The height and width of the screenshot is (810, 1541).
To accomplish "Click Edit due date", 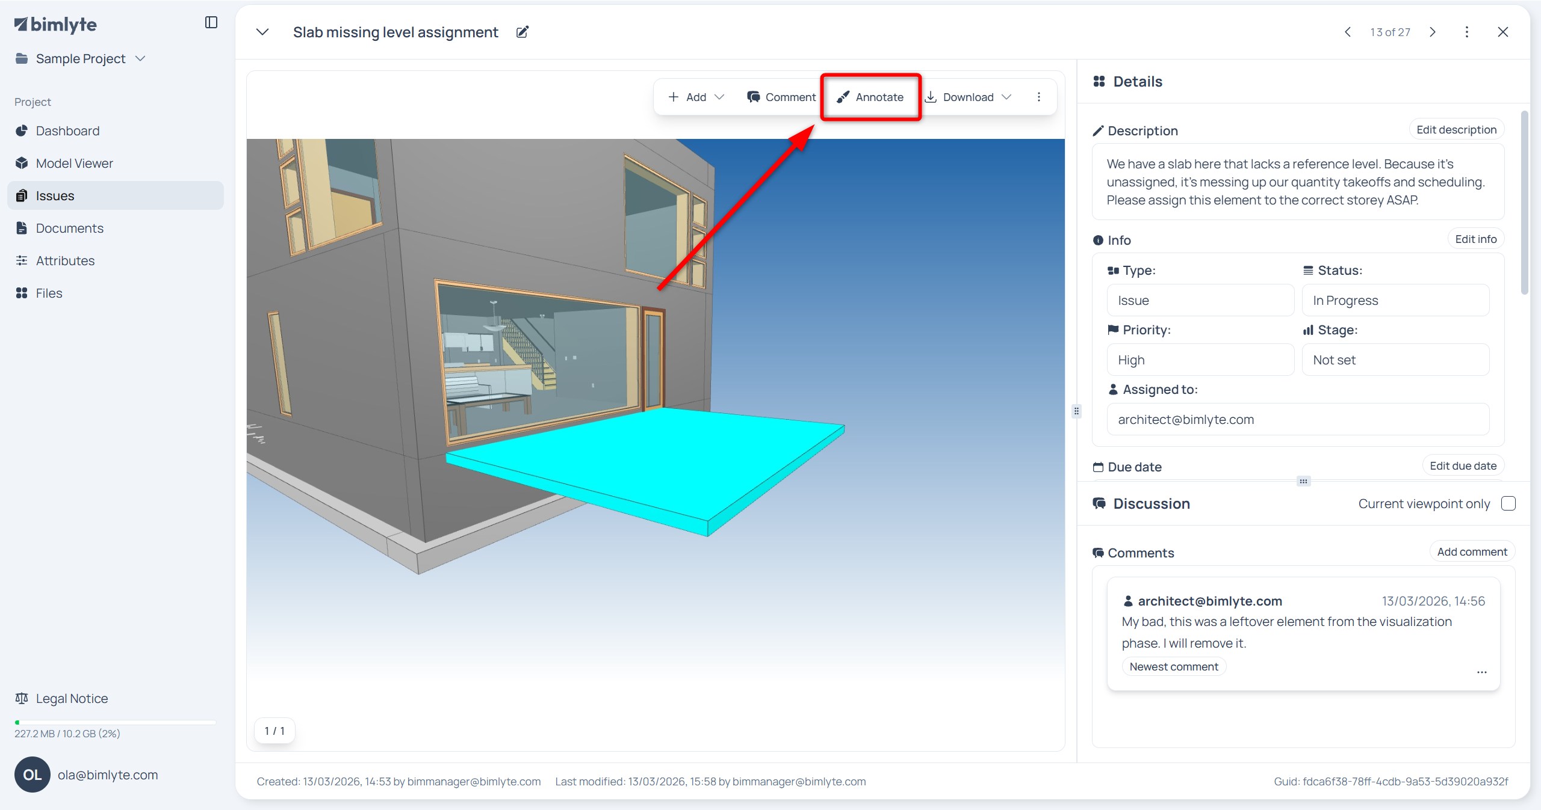I will coord(1463,466).
